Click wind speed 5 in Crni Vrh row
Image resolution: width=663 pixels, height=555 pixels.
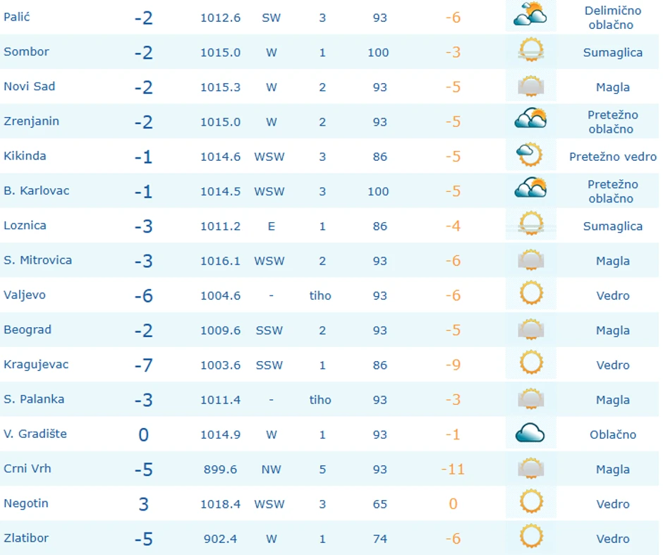[x=322, y=469]
